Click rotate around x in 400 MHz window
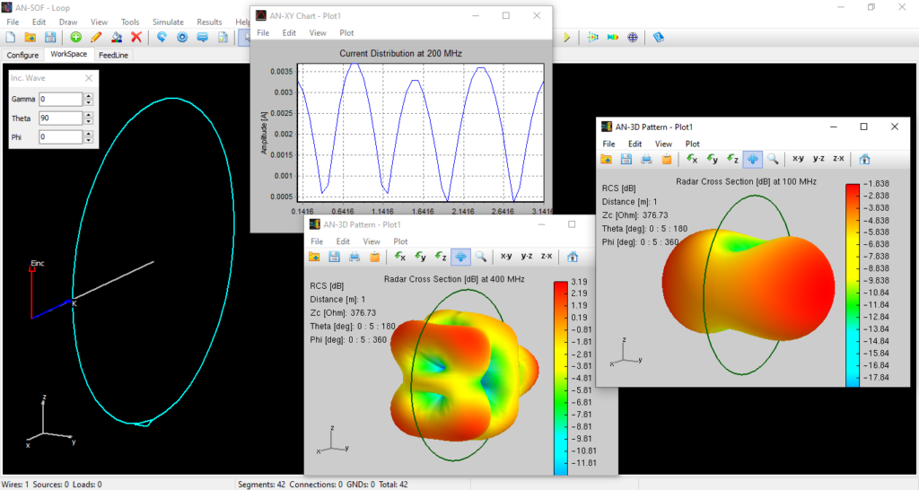This screenshot has width=919, height=490. pos(400,257)
